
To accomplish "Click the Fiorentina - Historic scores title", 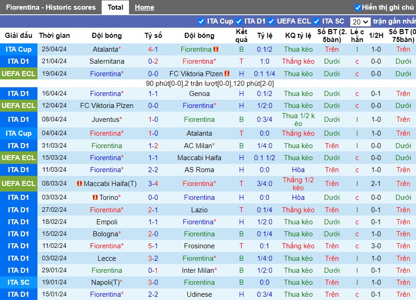I will tap(51, 7).
